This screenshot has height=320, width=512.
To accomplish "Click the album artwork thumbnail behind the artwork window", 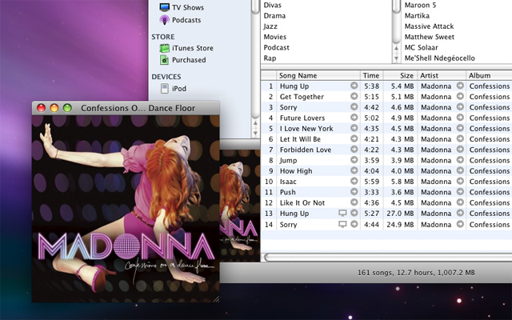I will coord(241,200).
